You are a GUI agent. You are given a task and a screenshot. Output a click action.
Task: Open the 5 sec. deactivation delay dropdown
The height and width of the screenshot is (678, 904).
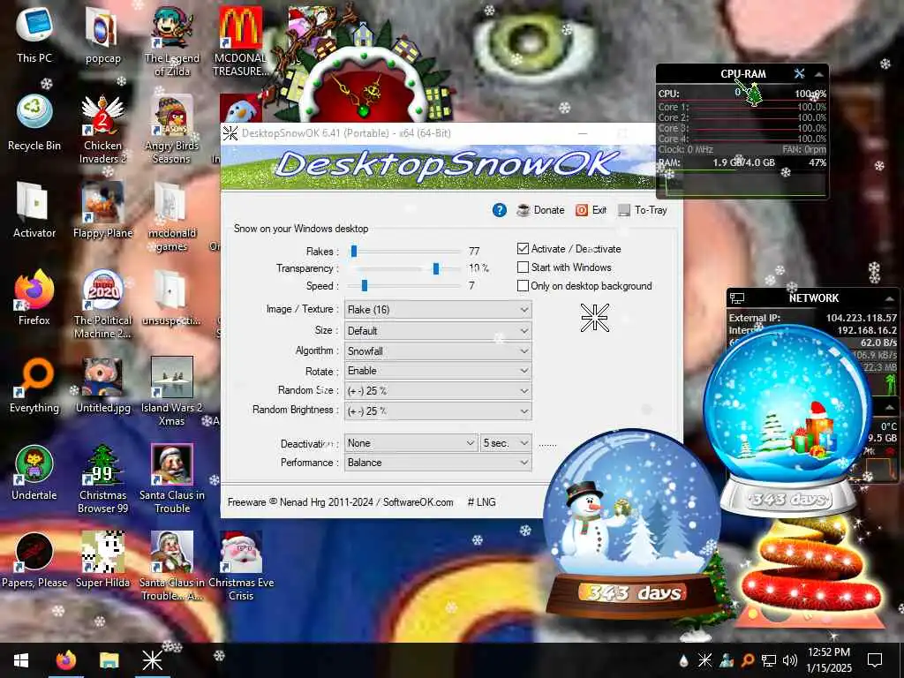pyautogui.click(x=506, y=443)
